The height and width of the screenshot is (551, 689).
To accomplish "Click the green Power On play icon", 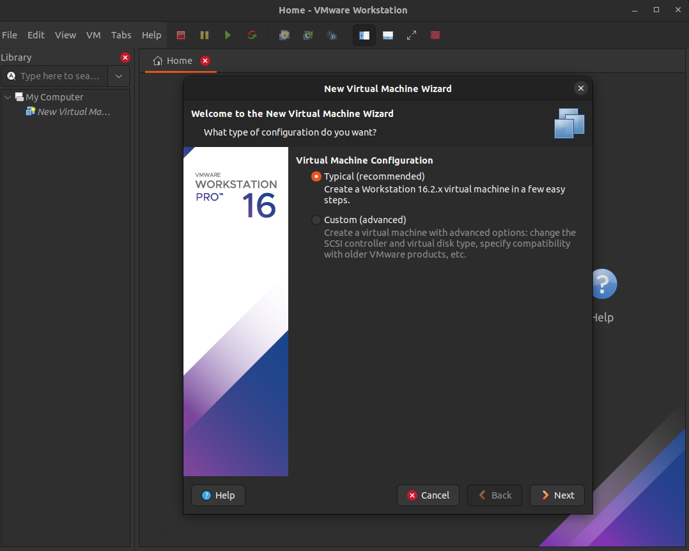I will (x=228, y=35).
